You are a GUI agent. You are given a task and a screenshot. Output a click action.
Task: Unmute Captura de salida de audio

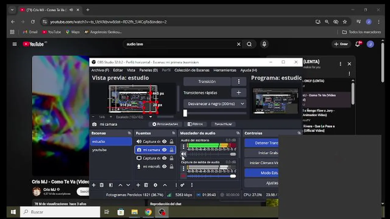point(183,176)
